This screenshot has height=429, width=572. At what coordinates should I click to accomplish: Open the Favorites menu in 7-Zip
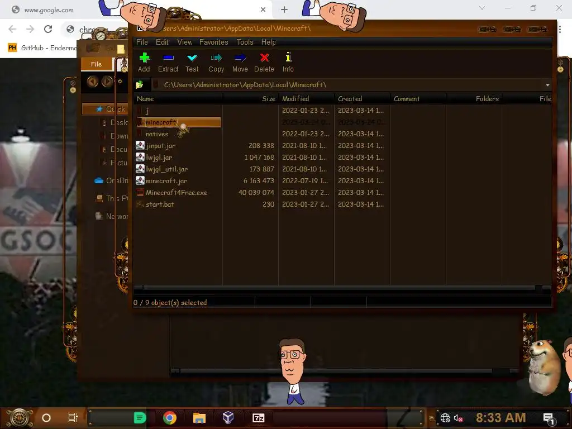point(214,42)
